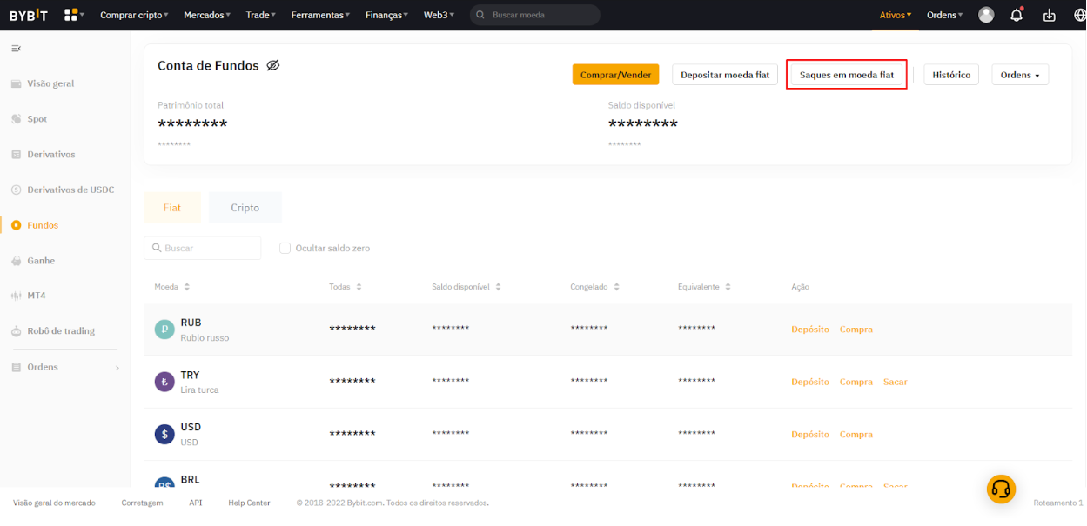Click the Bybit logo in header
The image size is (1087, 526).
tap(29, 15)
